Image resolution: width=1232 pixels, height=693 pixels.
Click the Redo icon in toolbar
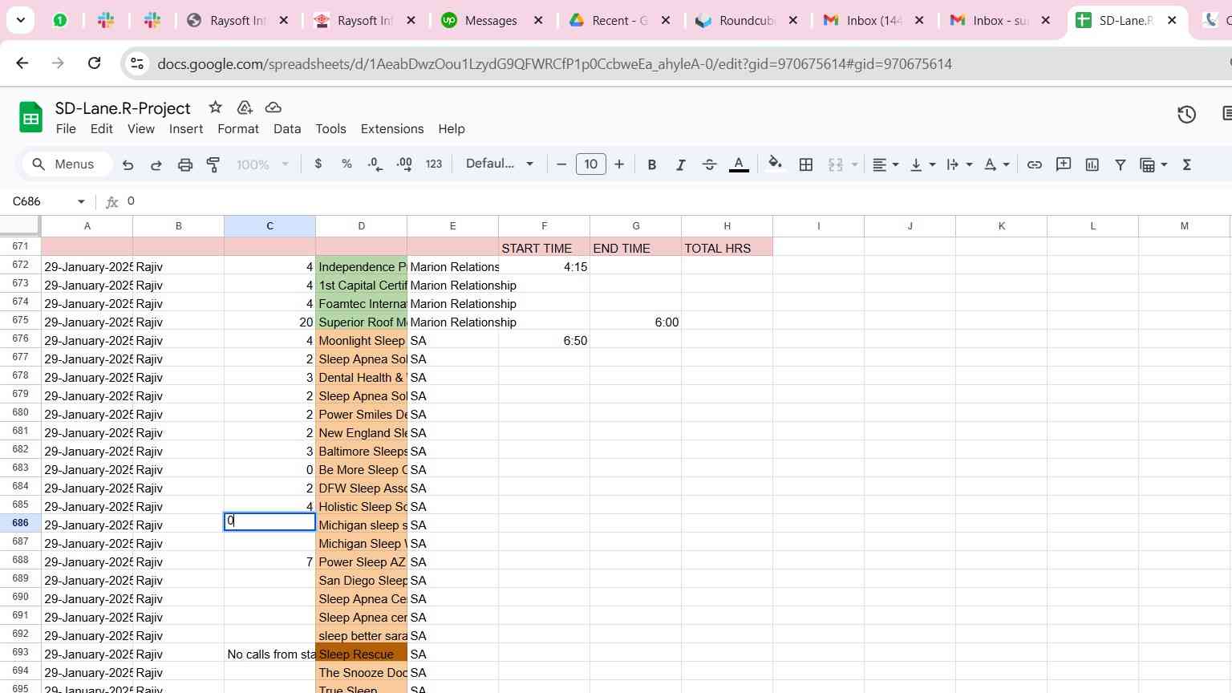pos(156,164)
